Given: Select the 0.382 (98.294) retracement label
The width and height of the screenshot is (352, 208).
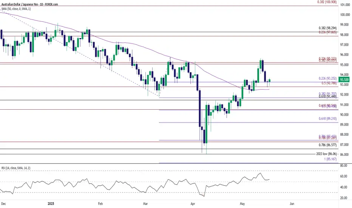Looking at the screenshot, I should click(327, 28).
